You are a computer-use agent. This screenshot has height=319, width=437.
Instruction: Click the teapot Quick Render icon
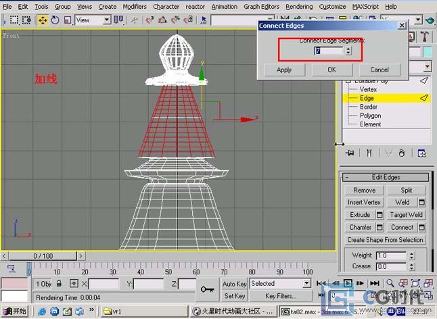click(x=430, y=20)
